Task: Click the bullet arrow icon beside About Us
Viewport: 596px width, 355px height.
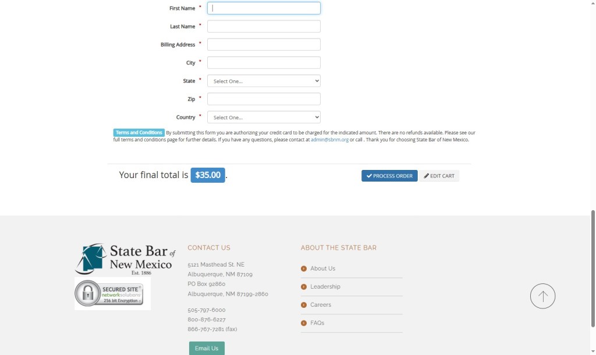Action: 304,269
